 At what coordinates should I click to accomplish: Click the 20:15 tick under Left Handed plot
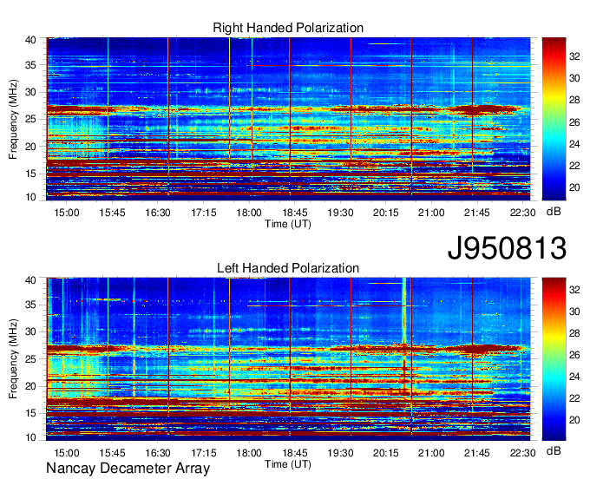click(x=386, y=453)
